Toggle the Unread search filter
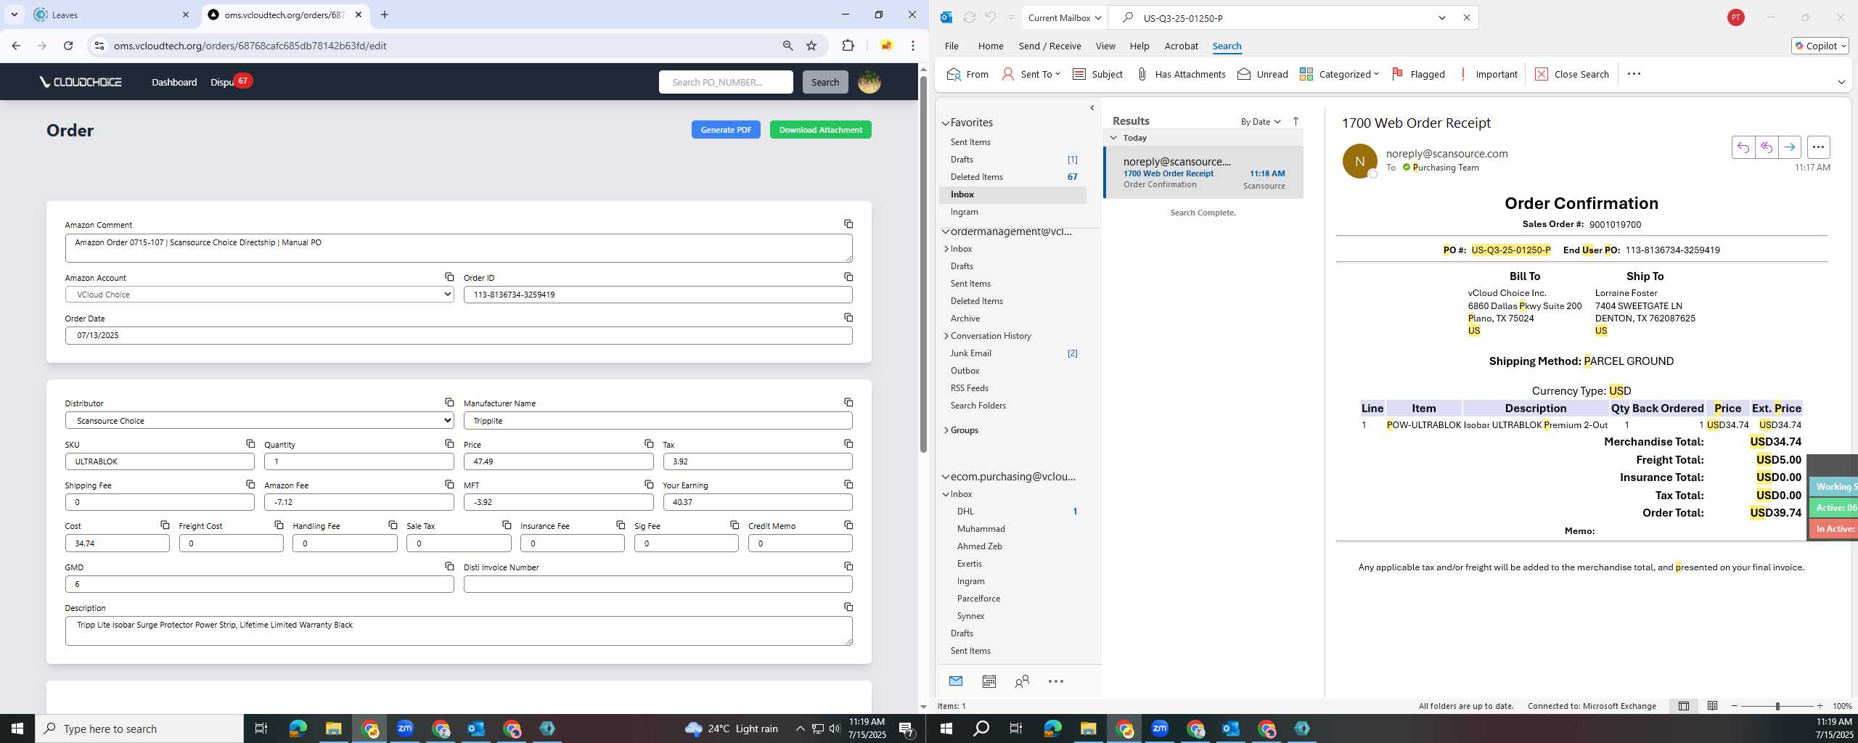The height and width of the screenshot is (743, 1858). [1262, 74]
